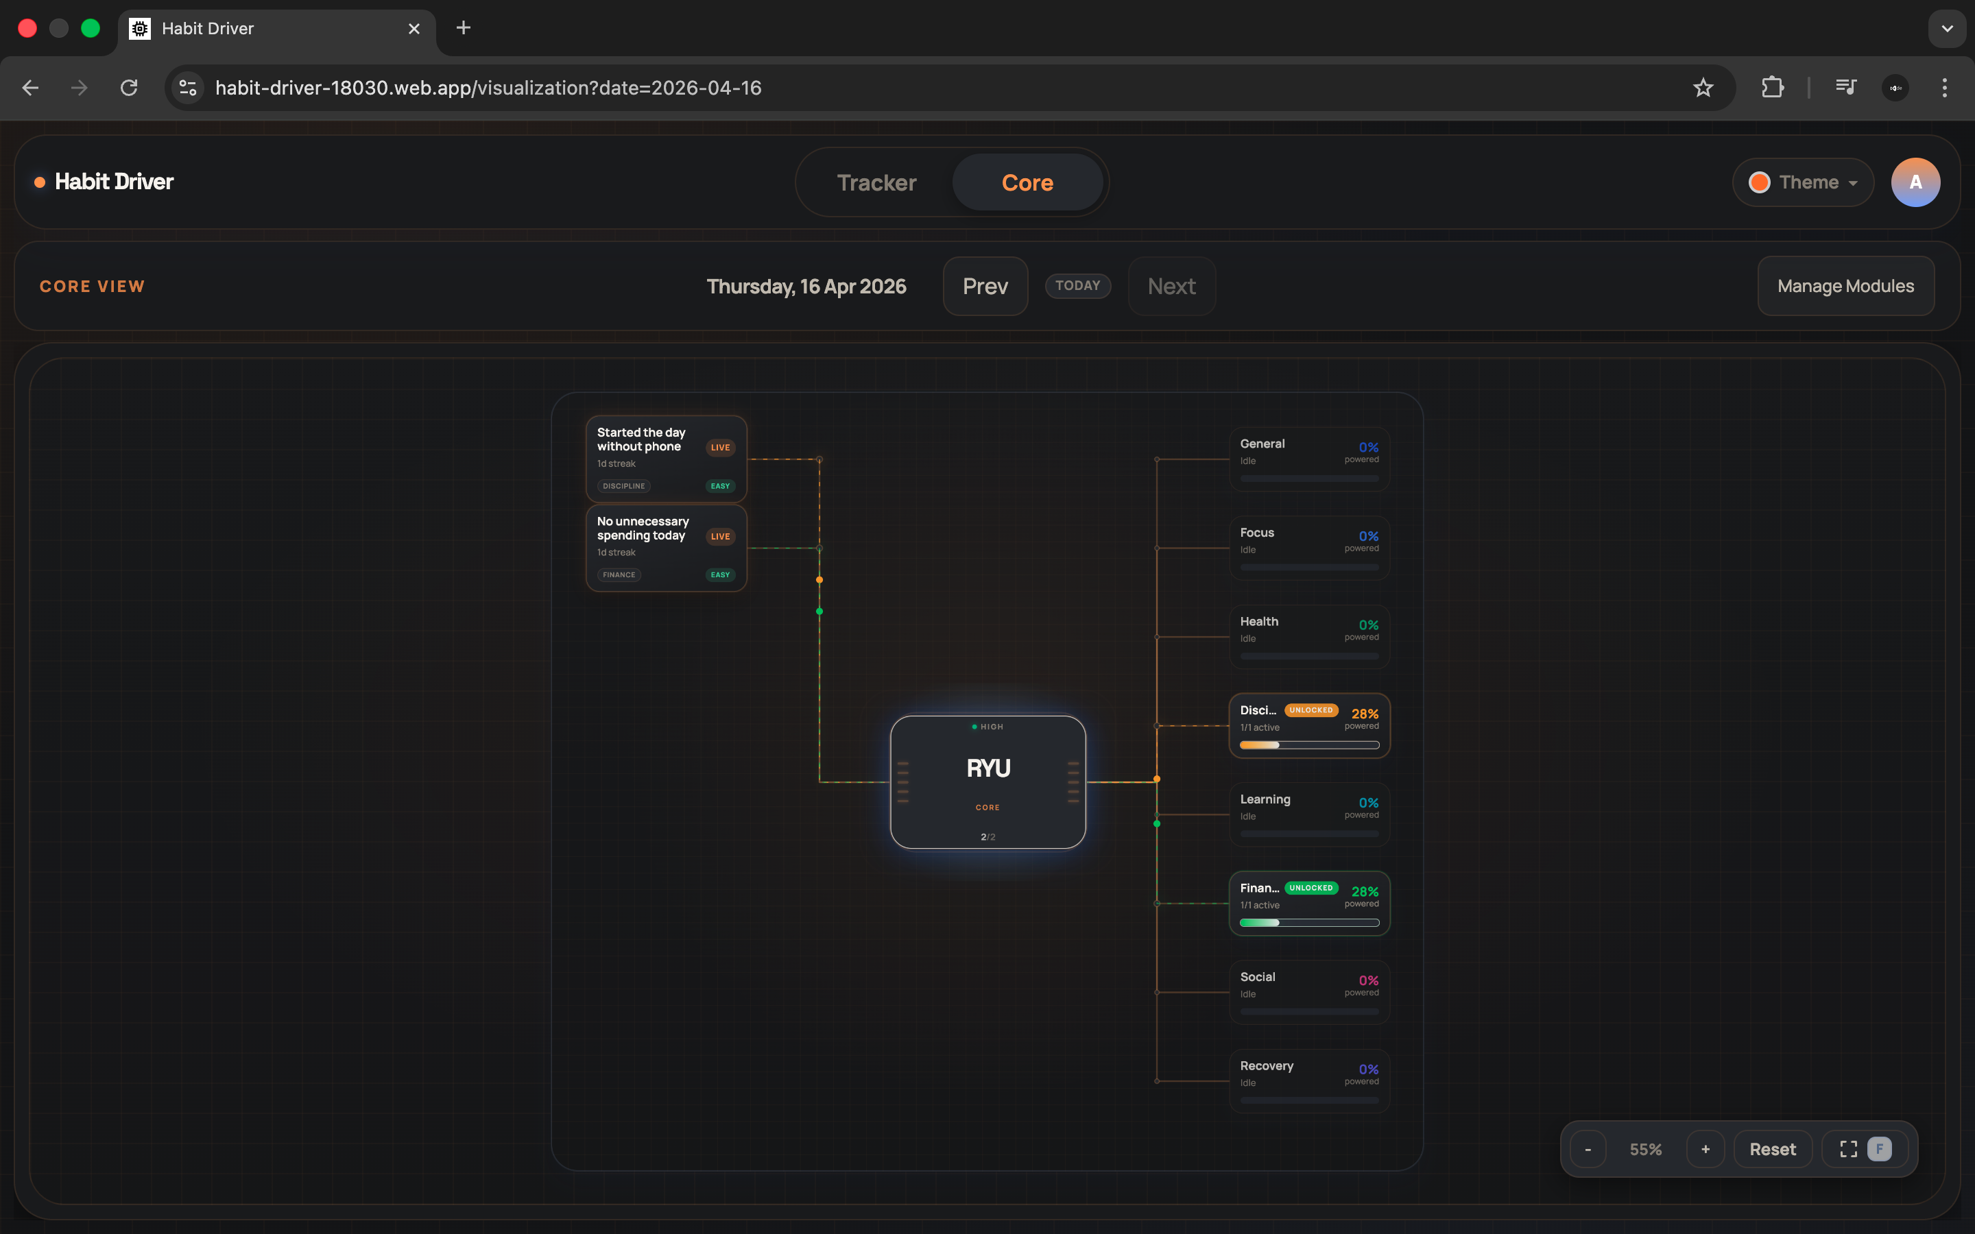Reload the Habit Driver page
The height and width of the screenshot is (1234, 1975).
(x=129, y=87)
